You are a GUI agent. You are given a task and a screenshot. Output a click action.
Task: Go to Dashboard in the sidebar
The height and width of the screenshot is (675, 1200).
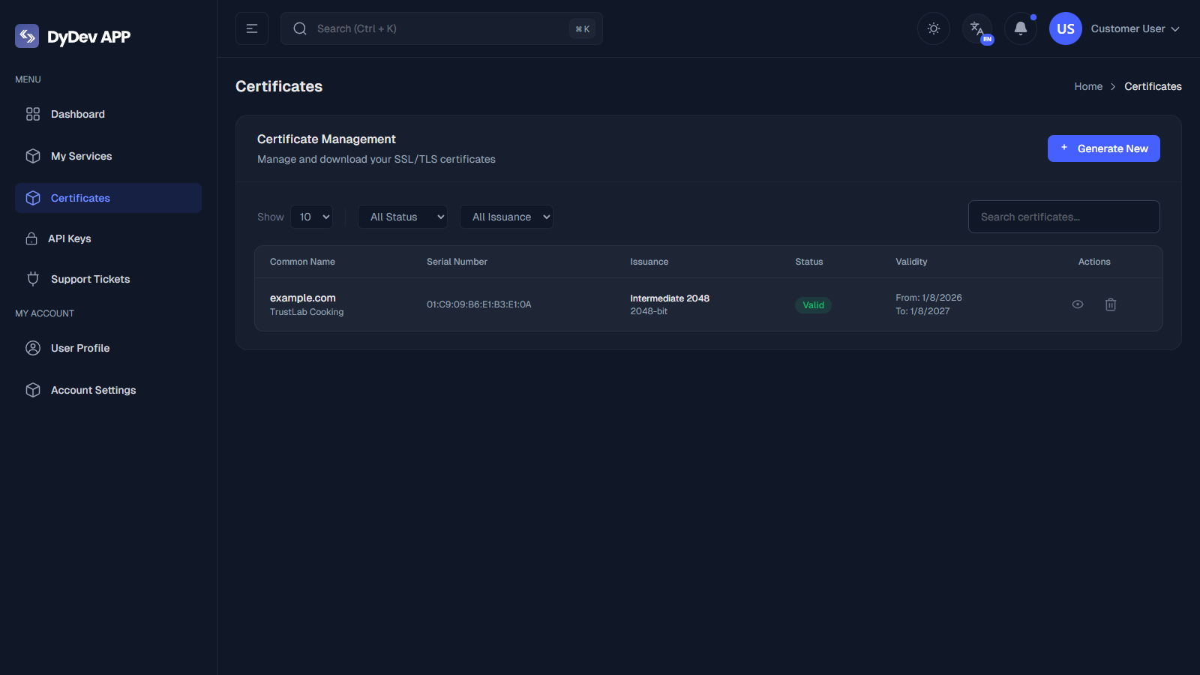[x=78, y=114]
